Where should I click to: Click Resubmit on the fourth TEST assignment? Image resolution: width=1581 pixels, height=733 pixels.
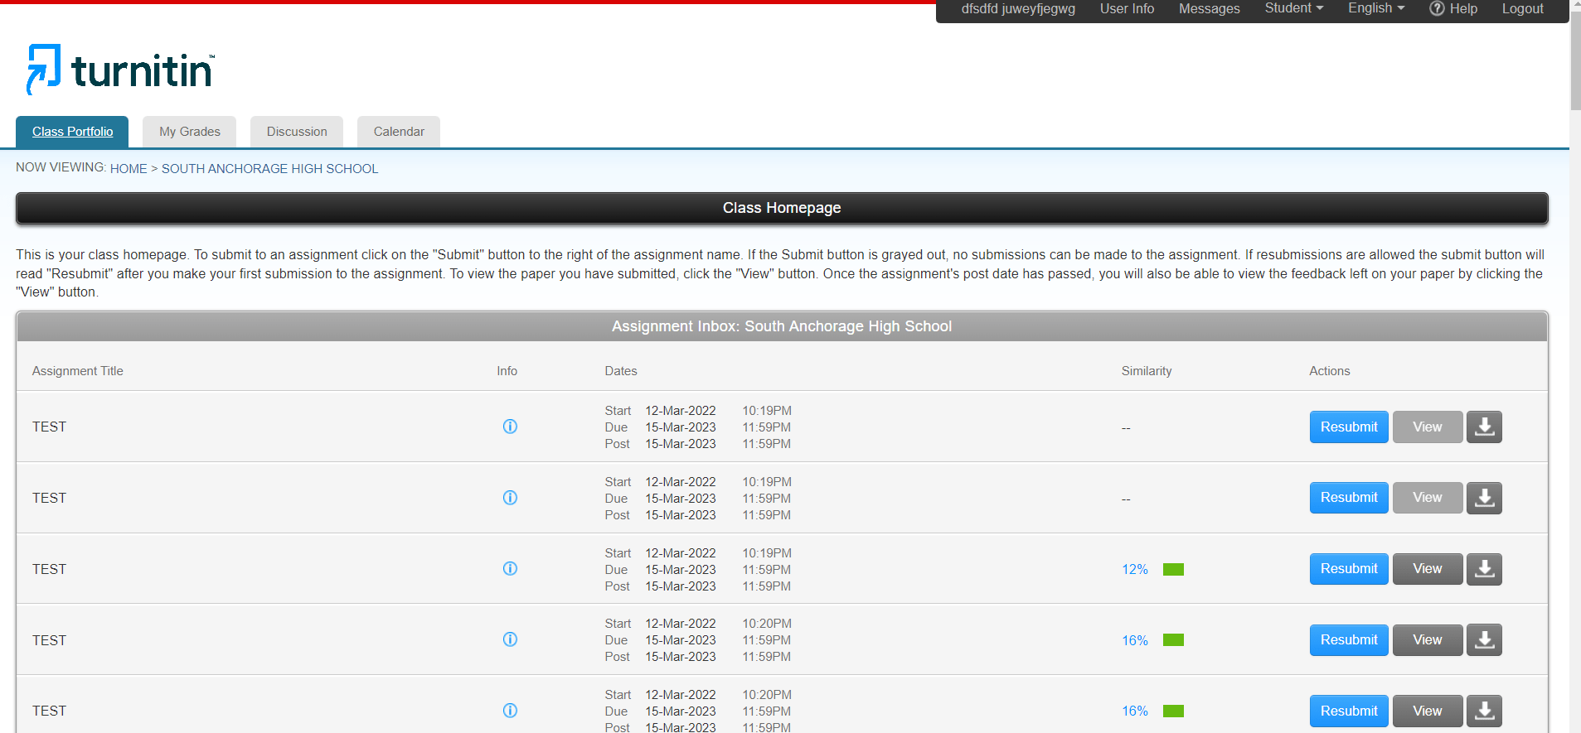[1349, 640]
